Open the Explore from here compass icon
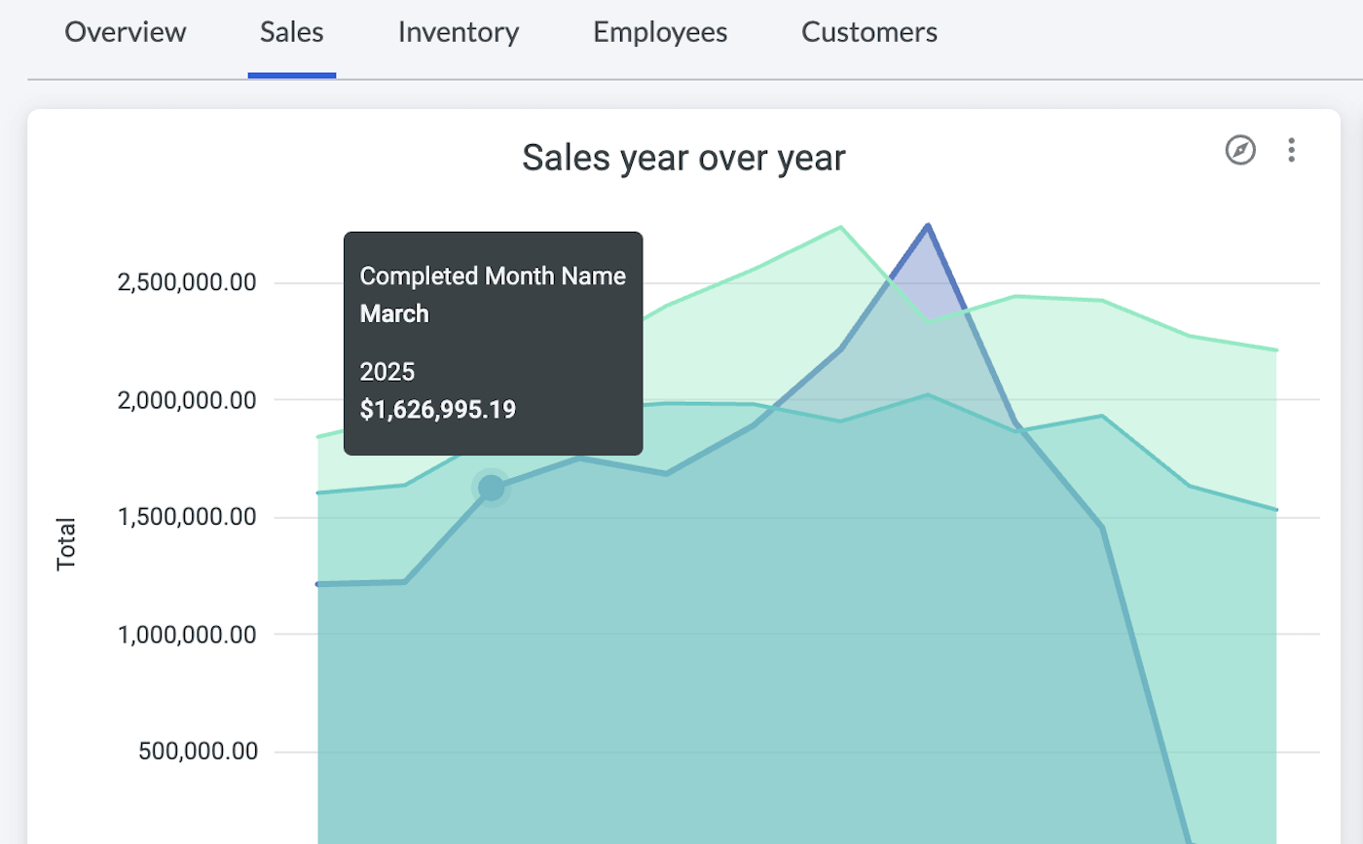This screenshot has width=1363, height=844. point(1240,151)
